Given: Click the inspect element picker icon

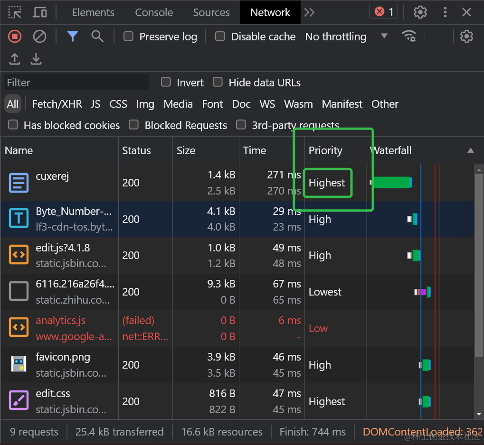Looking at the screenshot, I should [x=15, y=12].
